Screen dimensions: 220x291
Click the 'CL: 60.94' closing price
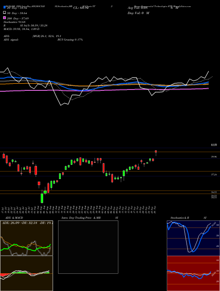(81, 8)
